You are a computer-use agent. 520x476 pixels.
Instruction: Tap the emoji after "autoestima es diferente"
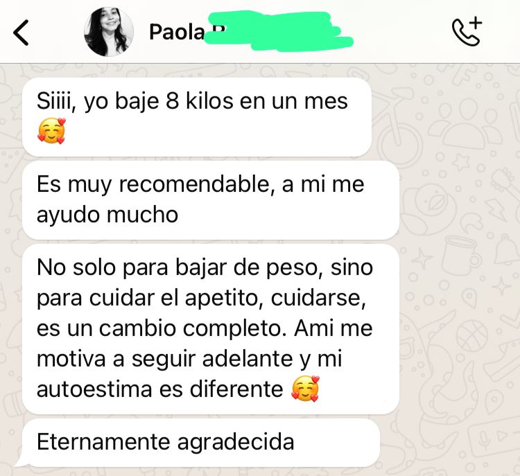(x=306, y=389)
